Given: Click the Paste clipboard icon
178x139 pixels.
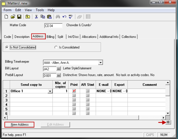Looking at the screenshot, I should (x=49, y=17).
